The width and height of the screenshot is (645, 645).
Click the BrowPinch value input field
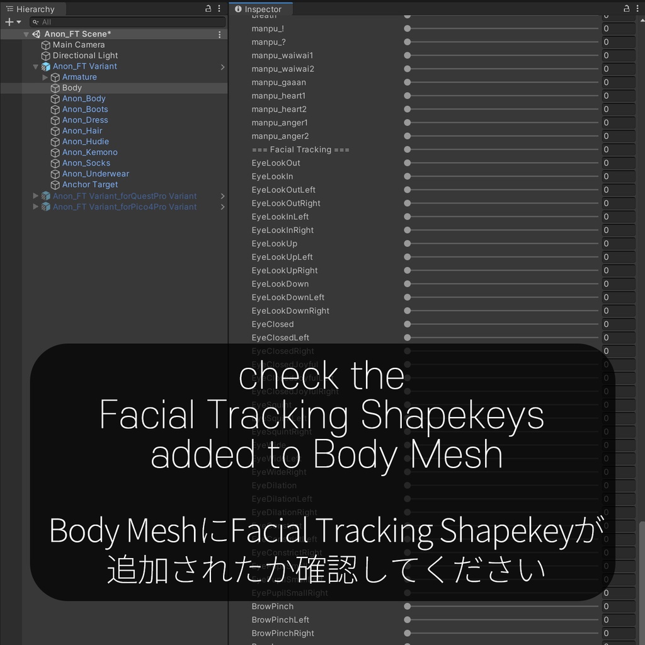618,606
